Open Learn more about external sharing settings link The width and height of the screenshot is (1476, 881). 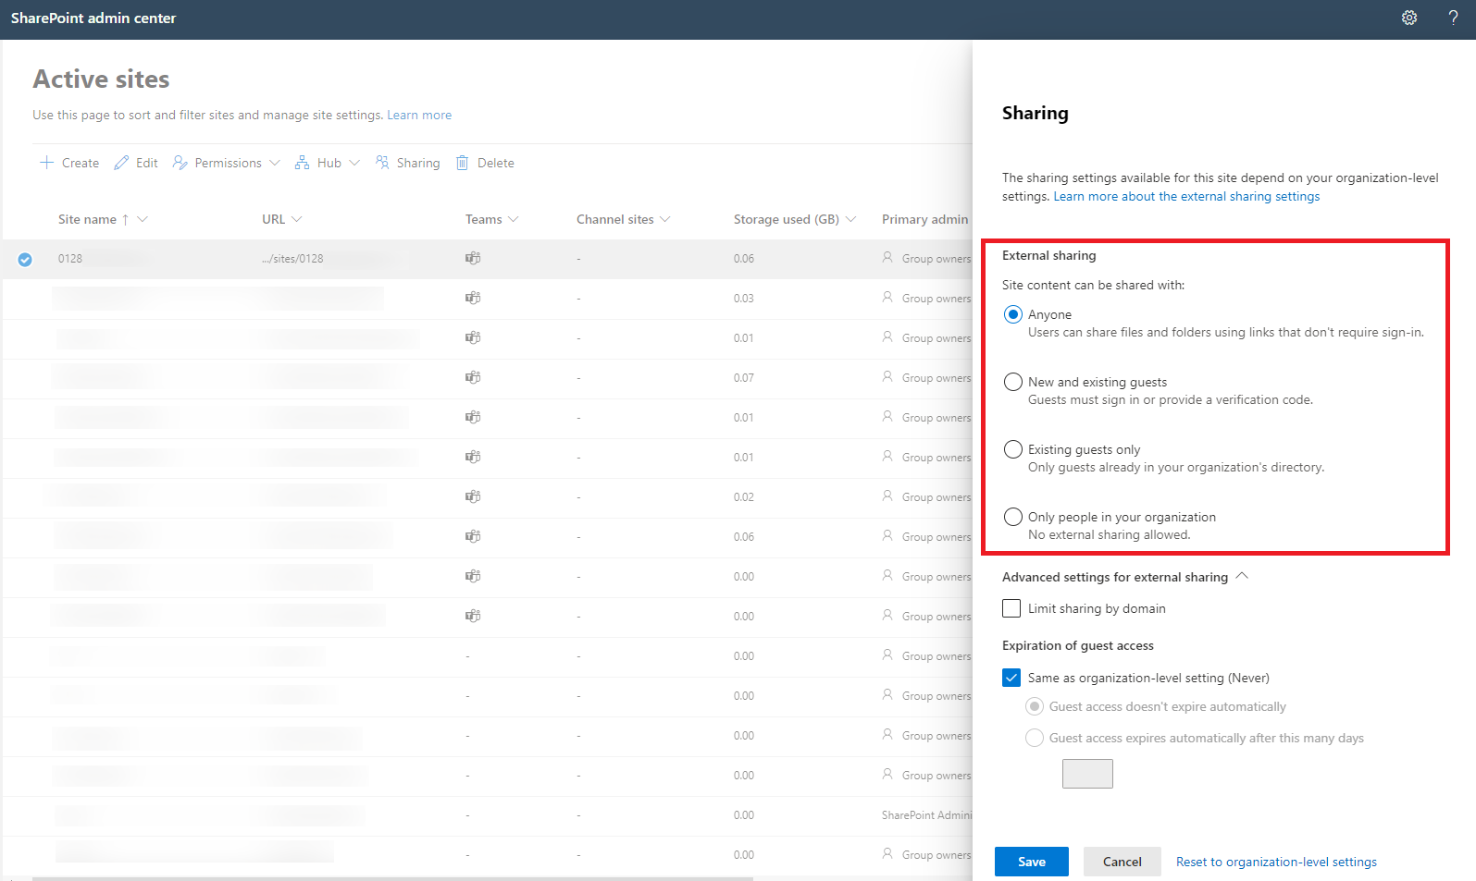pos(1186,196)
